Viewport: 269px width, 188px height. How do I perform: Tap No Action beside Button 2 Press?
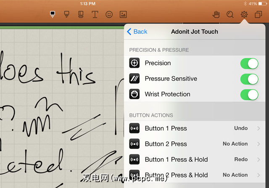[235, 144]
